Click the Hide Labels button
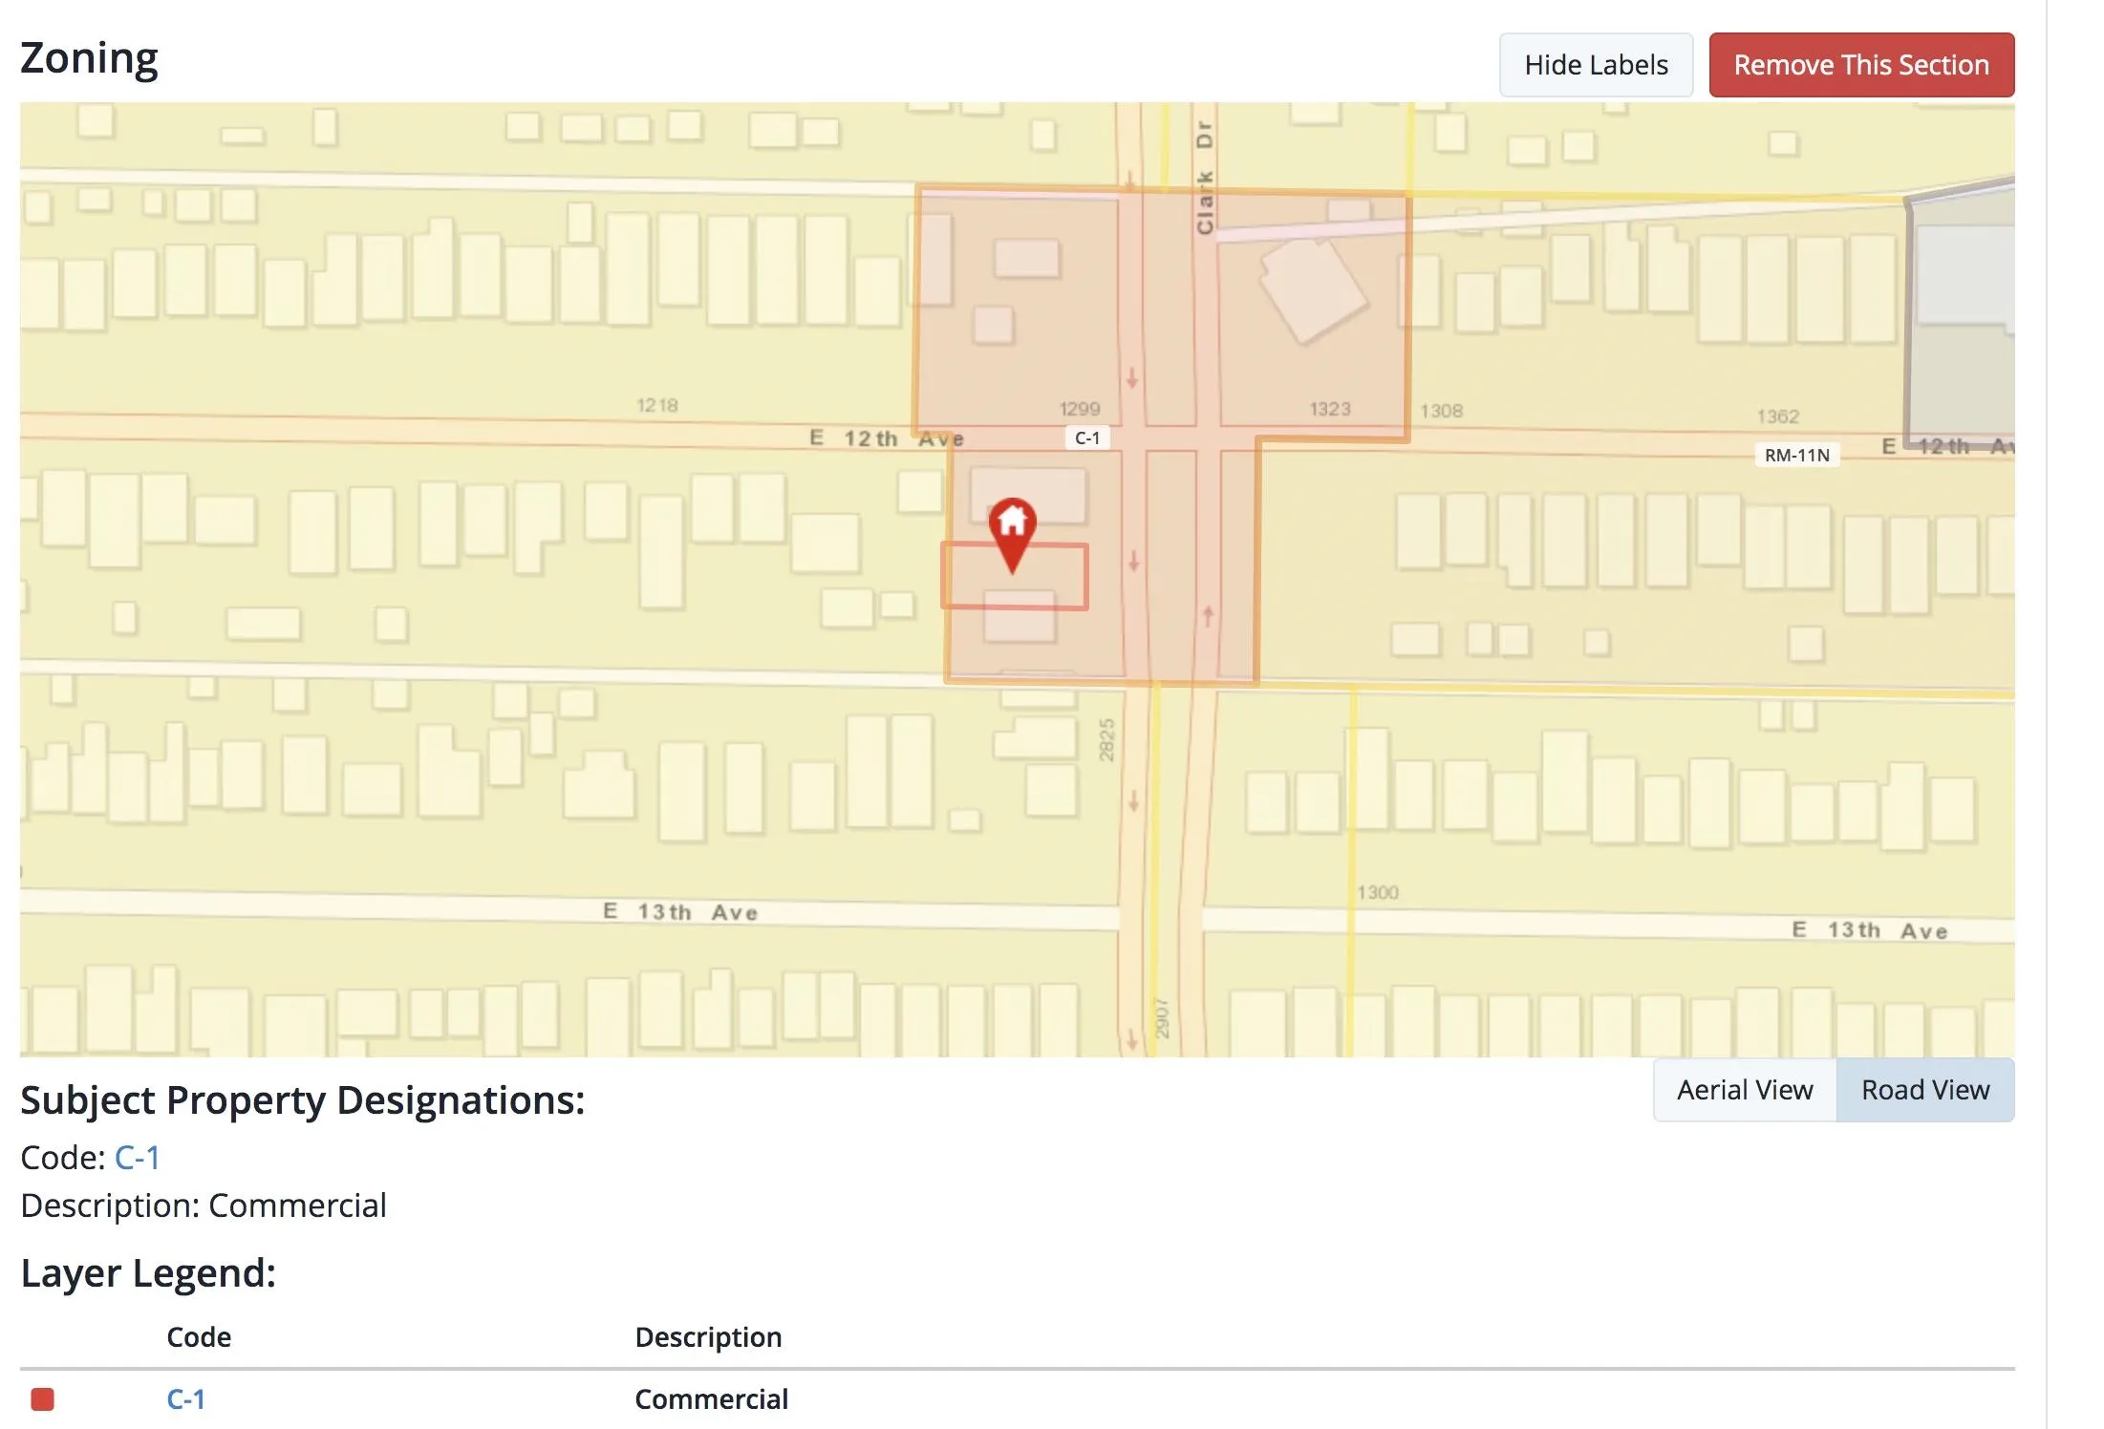Viewport: 2104px width, 1429px height. 1595,65
